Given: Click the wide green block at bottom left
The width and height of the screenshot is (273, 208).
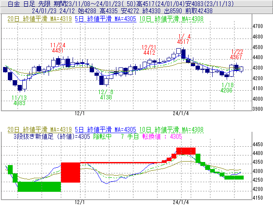Looking at the screenshot, I should pos(39,187).
